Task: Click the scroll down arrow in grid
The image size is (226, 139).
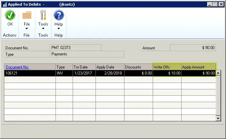Action: [218, 118]
